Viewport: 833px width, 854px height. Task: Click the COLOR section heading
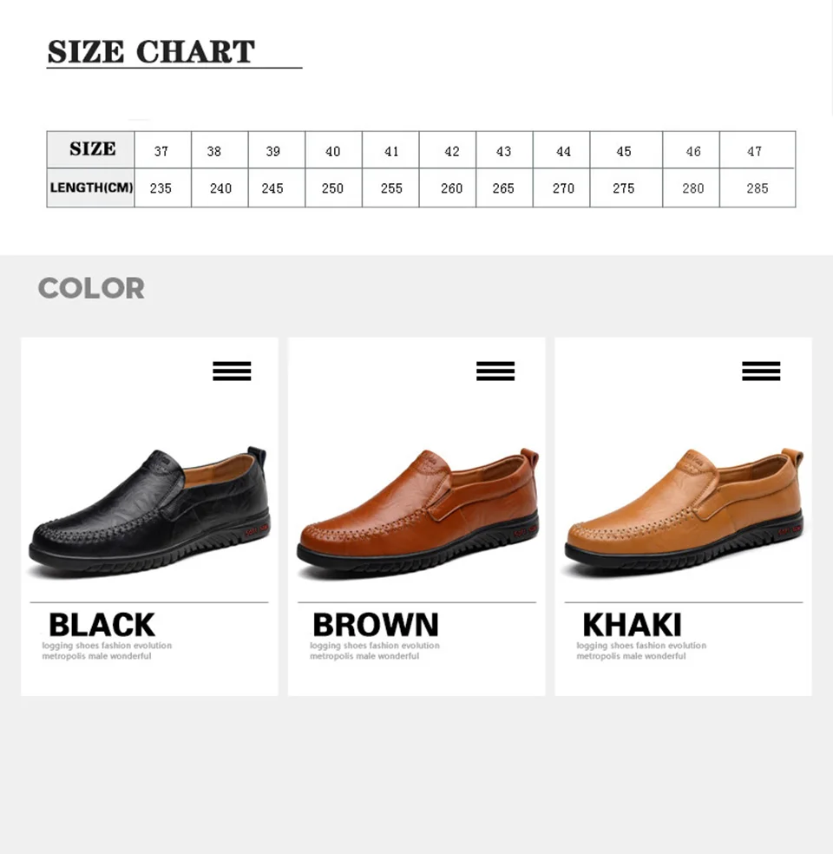91,288
